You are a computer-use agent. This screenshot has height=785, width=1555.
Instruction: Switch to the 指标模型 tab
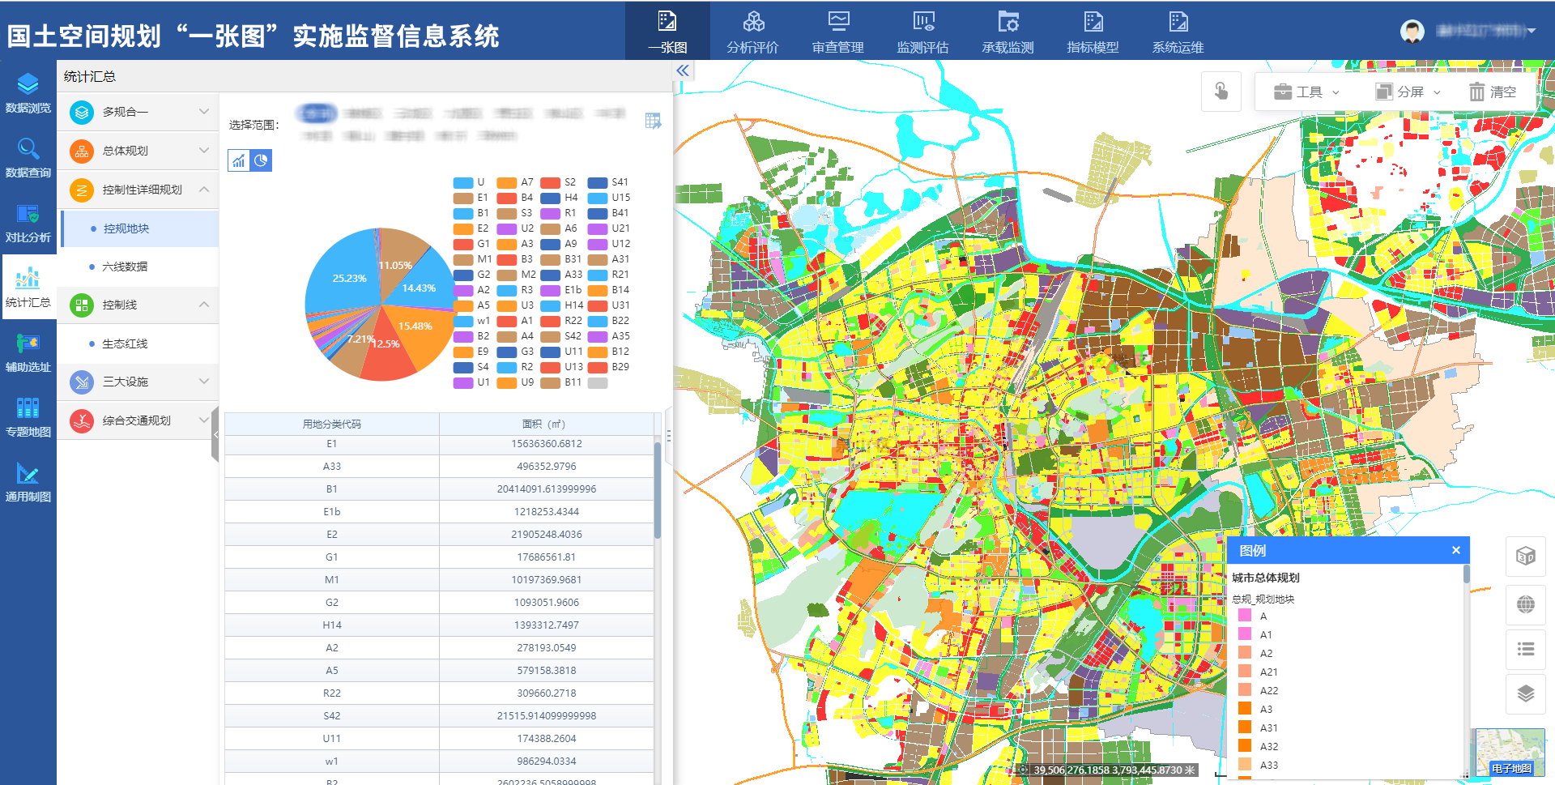[x=1093, y=31]
